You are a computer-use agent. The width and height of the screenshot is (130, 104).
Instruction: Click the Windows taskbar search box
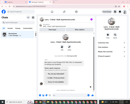19,102
